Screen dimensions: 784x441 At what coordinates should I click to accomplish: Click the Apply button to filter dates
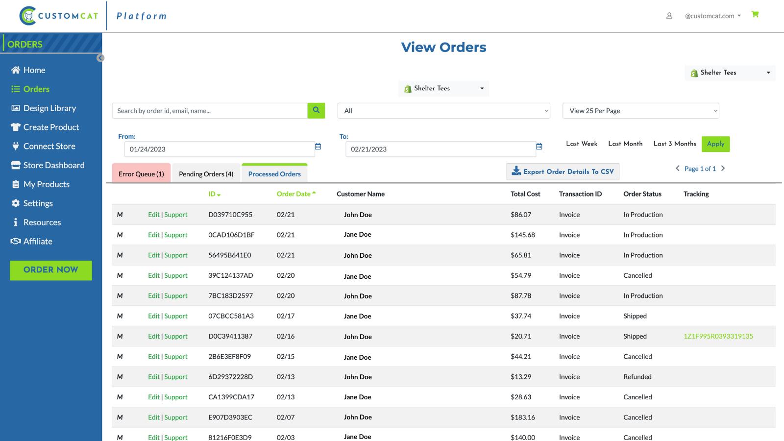coord(715,144)
